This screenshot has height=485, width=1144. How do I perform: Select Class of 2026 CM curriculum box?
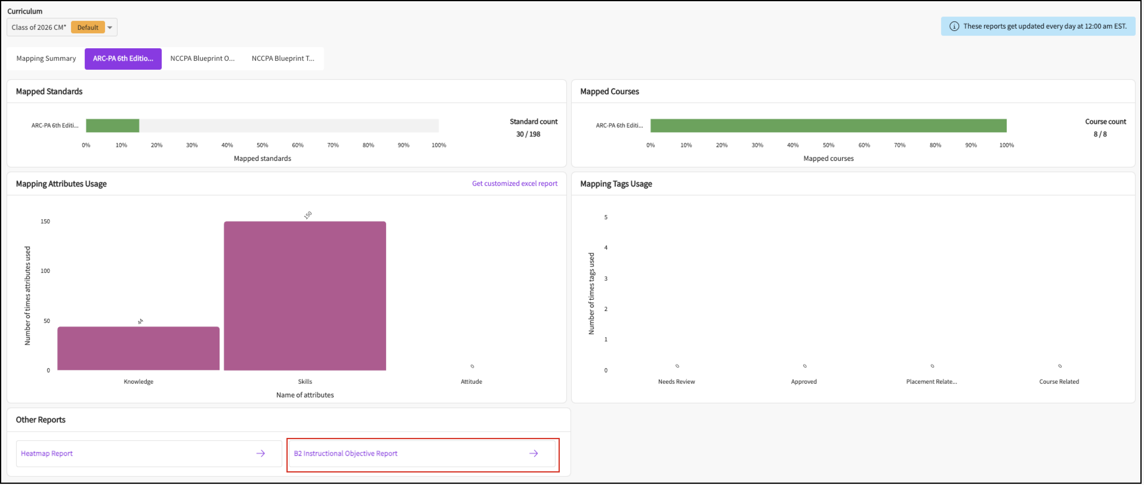39,27
